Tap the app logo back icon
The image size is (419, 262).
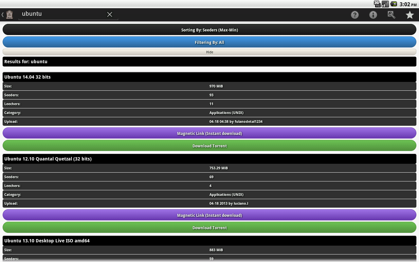[x=8, y=14]
